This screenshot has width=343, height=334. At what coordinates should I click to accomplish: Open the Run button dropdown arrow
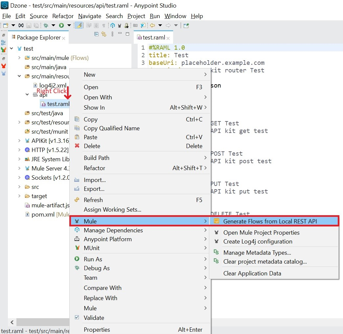point(69,25)
